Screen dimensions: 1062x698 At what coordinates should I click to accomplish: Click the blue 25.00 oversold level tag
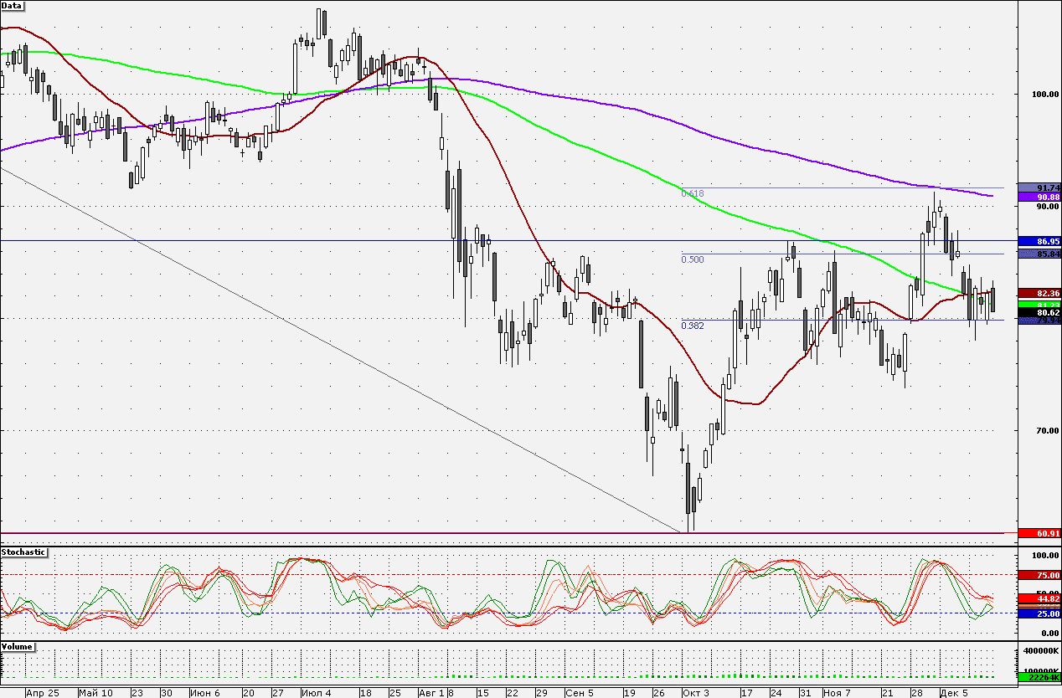coord(1038,613)
